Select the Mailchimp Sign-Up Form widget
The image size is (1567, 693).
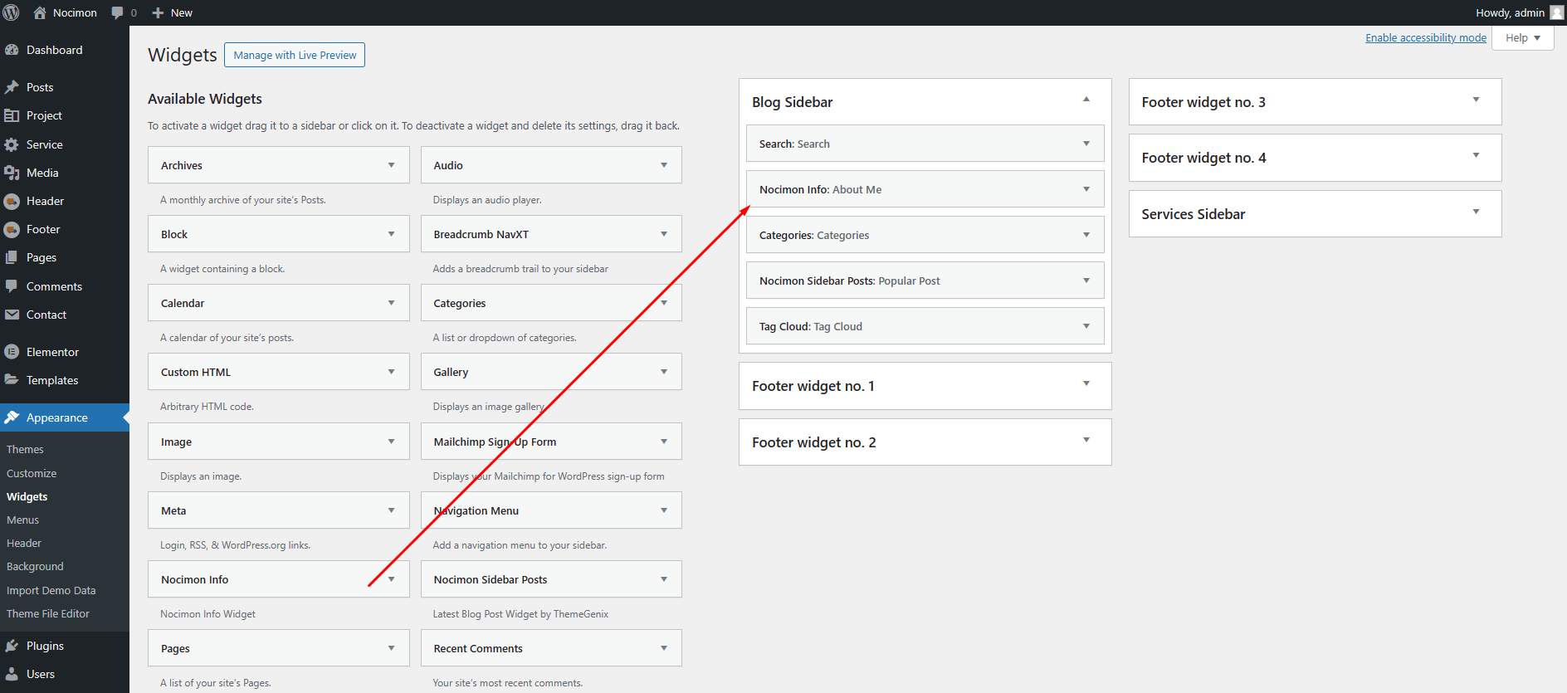(551, 442)
